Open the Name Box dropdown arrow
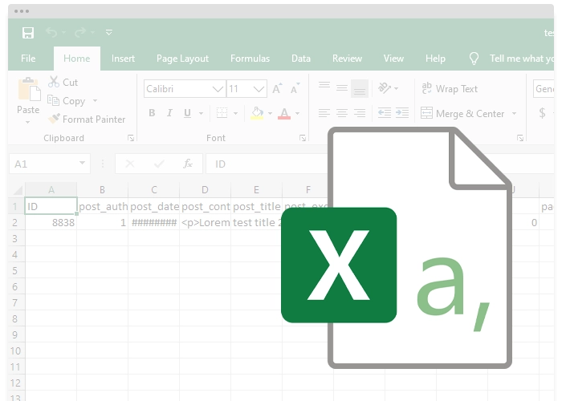562x401 pixels. coord(83,164)
